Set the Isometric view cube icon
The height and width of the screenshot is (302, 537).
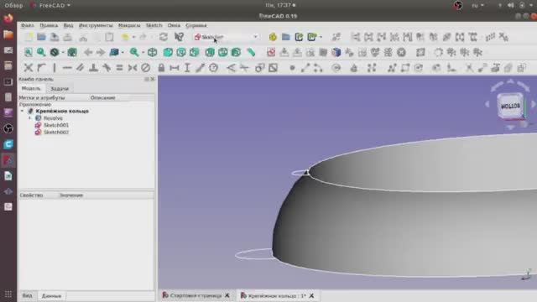click(x=152, y=52)
